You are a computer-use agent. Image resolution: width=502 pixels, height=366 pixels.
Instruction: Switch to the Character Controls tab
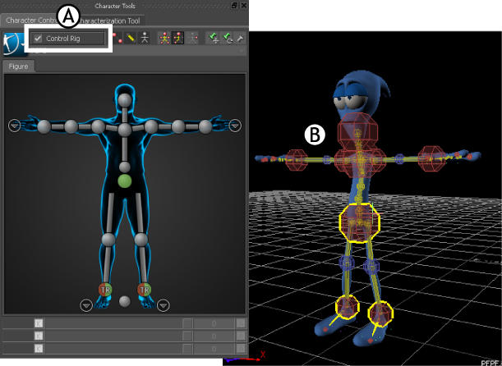[31, 21]
